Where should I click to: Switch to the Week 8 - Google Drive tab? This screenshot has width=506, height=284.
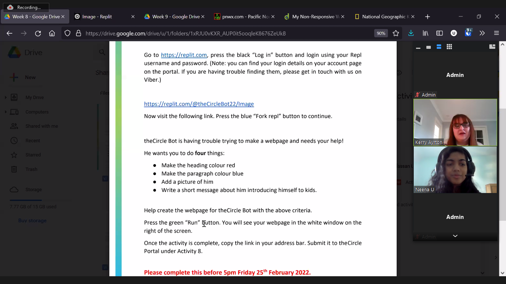35,17
